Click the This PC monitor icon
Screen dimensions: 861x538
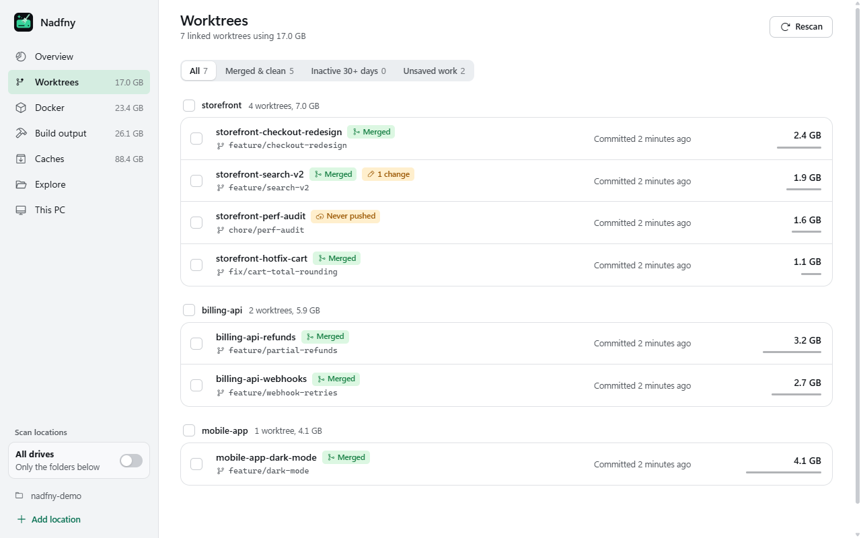click(21, 210)
